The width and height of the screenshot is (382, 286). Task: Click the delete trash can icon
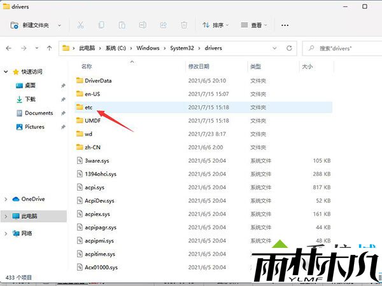184,25
